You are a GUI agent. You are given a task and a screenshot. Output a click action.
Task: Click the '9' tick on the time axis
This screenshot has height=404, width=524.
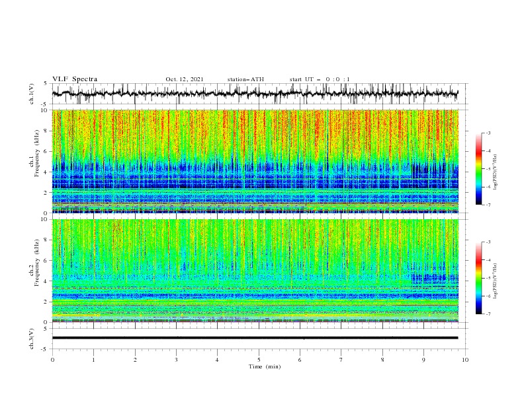423,360
